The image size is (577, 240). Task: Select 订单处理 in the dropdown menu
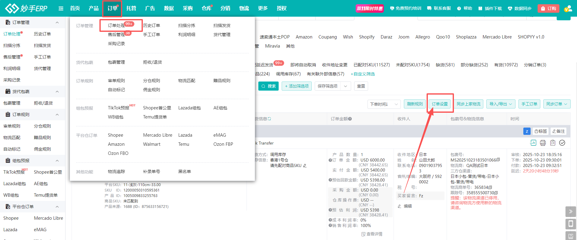[x=116, y=25]
